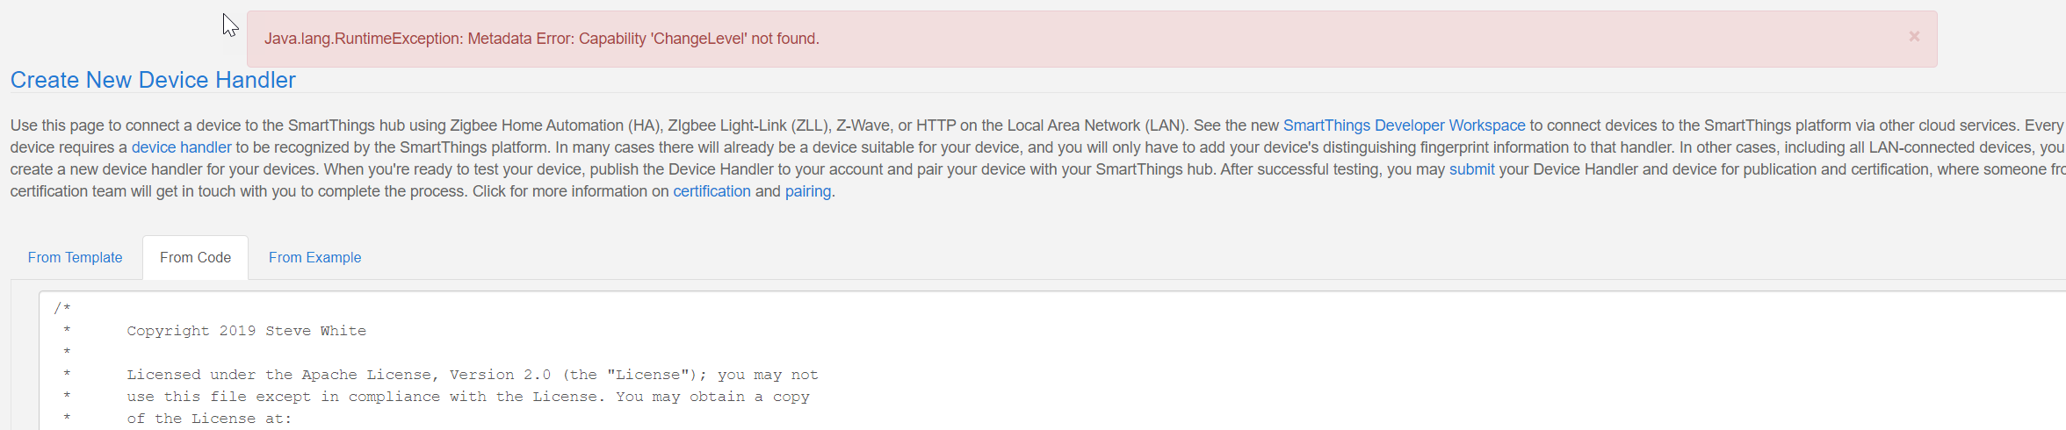Viewport: 2066px width, 430px height.
Task: Open the 'certification' information link
Action: tap(712, 191)
